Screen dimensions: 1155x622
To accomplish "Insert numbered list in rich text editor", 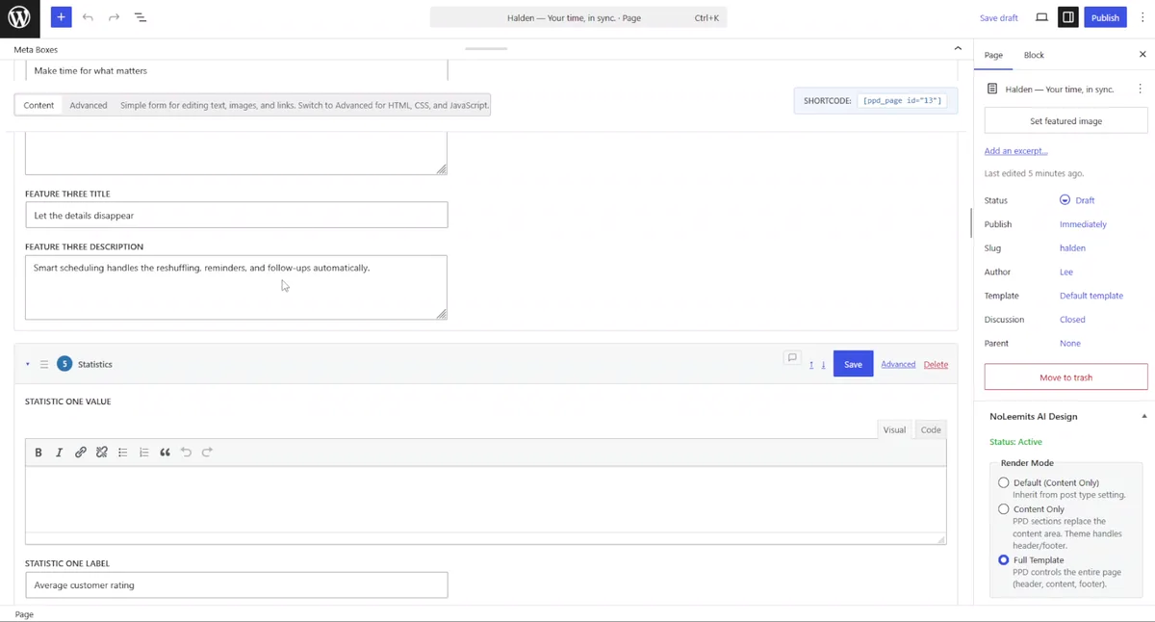I will coord(144,453).
